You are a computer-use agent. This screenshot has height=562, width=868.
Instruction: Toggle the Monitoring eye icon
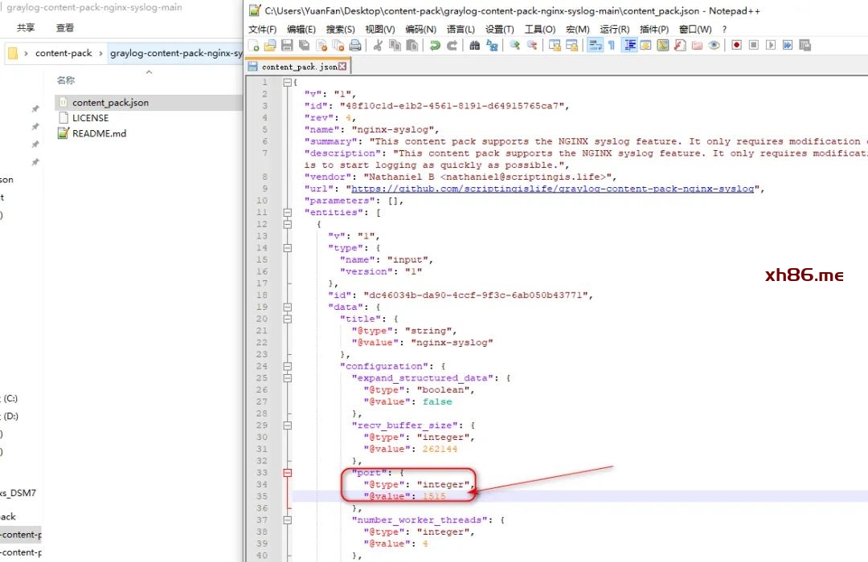click(714, 46)
